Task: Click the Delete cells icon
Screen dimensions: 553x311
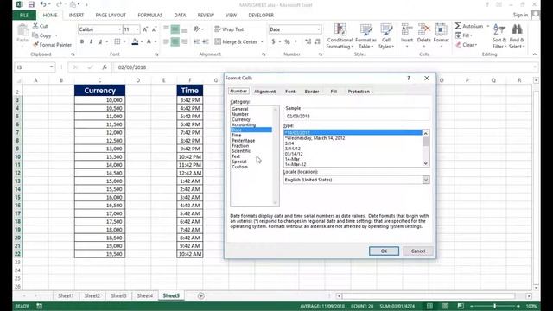Action: (x=424, y=30)
